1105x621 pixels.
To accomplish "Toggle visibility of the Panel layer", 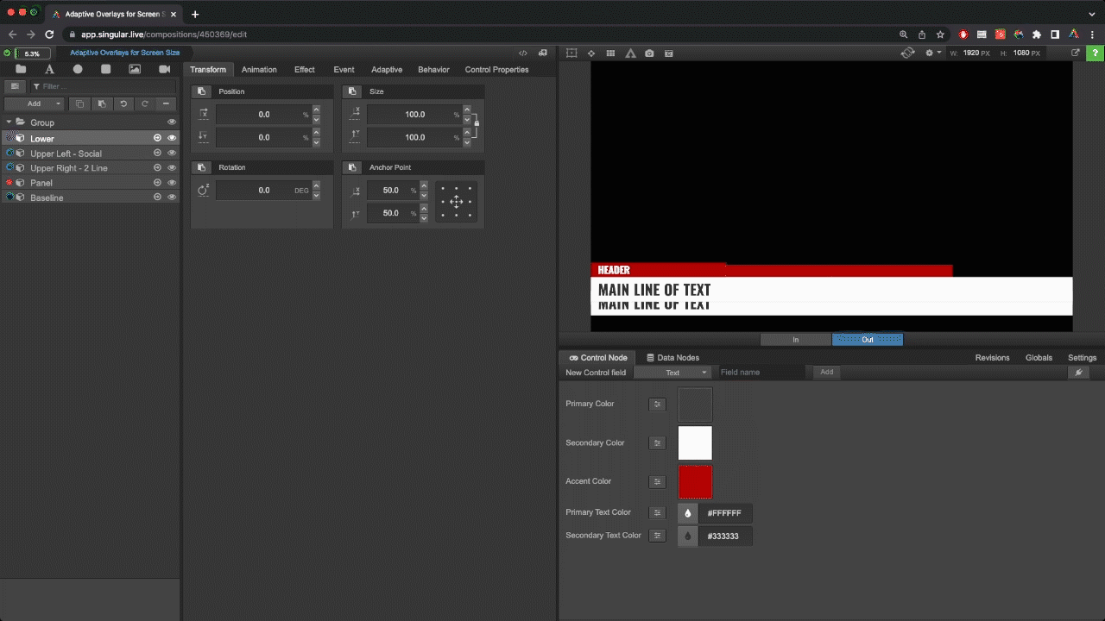I will tap(172, 183).
